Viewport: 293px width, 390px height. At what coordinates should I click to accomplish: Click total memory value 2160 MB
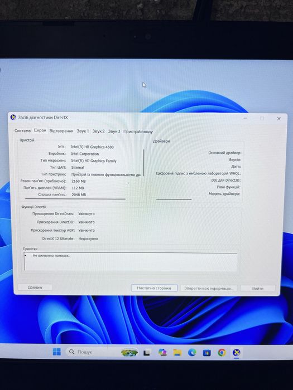tap(79, 181)
